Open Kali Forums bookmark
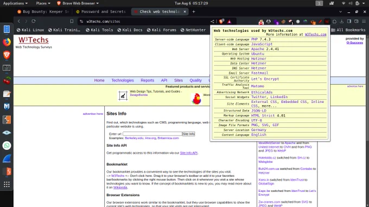This screenshot has width=369, height=207. (x=162, y=30)
